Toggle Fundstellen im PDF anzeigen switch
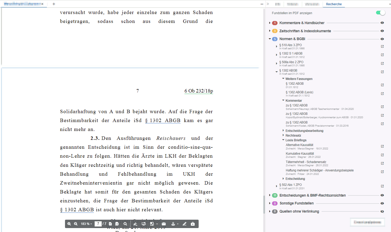The image size is (391, 232). click(381, 13)
